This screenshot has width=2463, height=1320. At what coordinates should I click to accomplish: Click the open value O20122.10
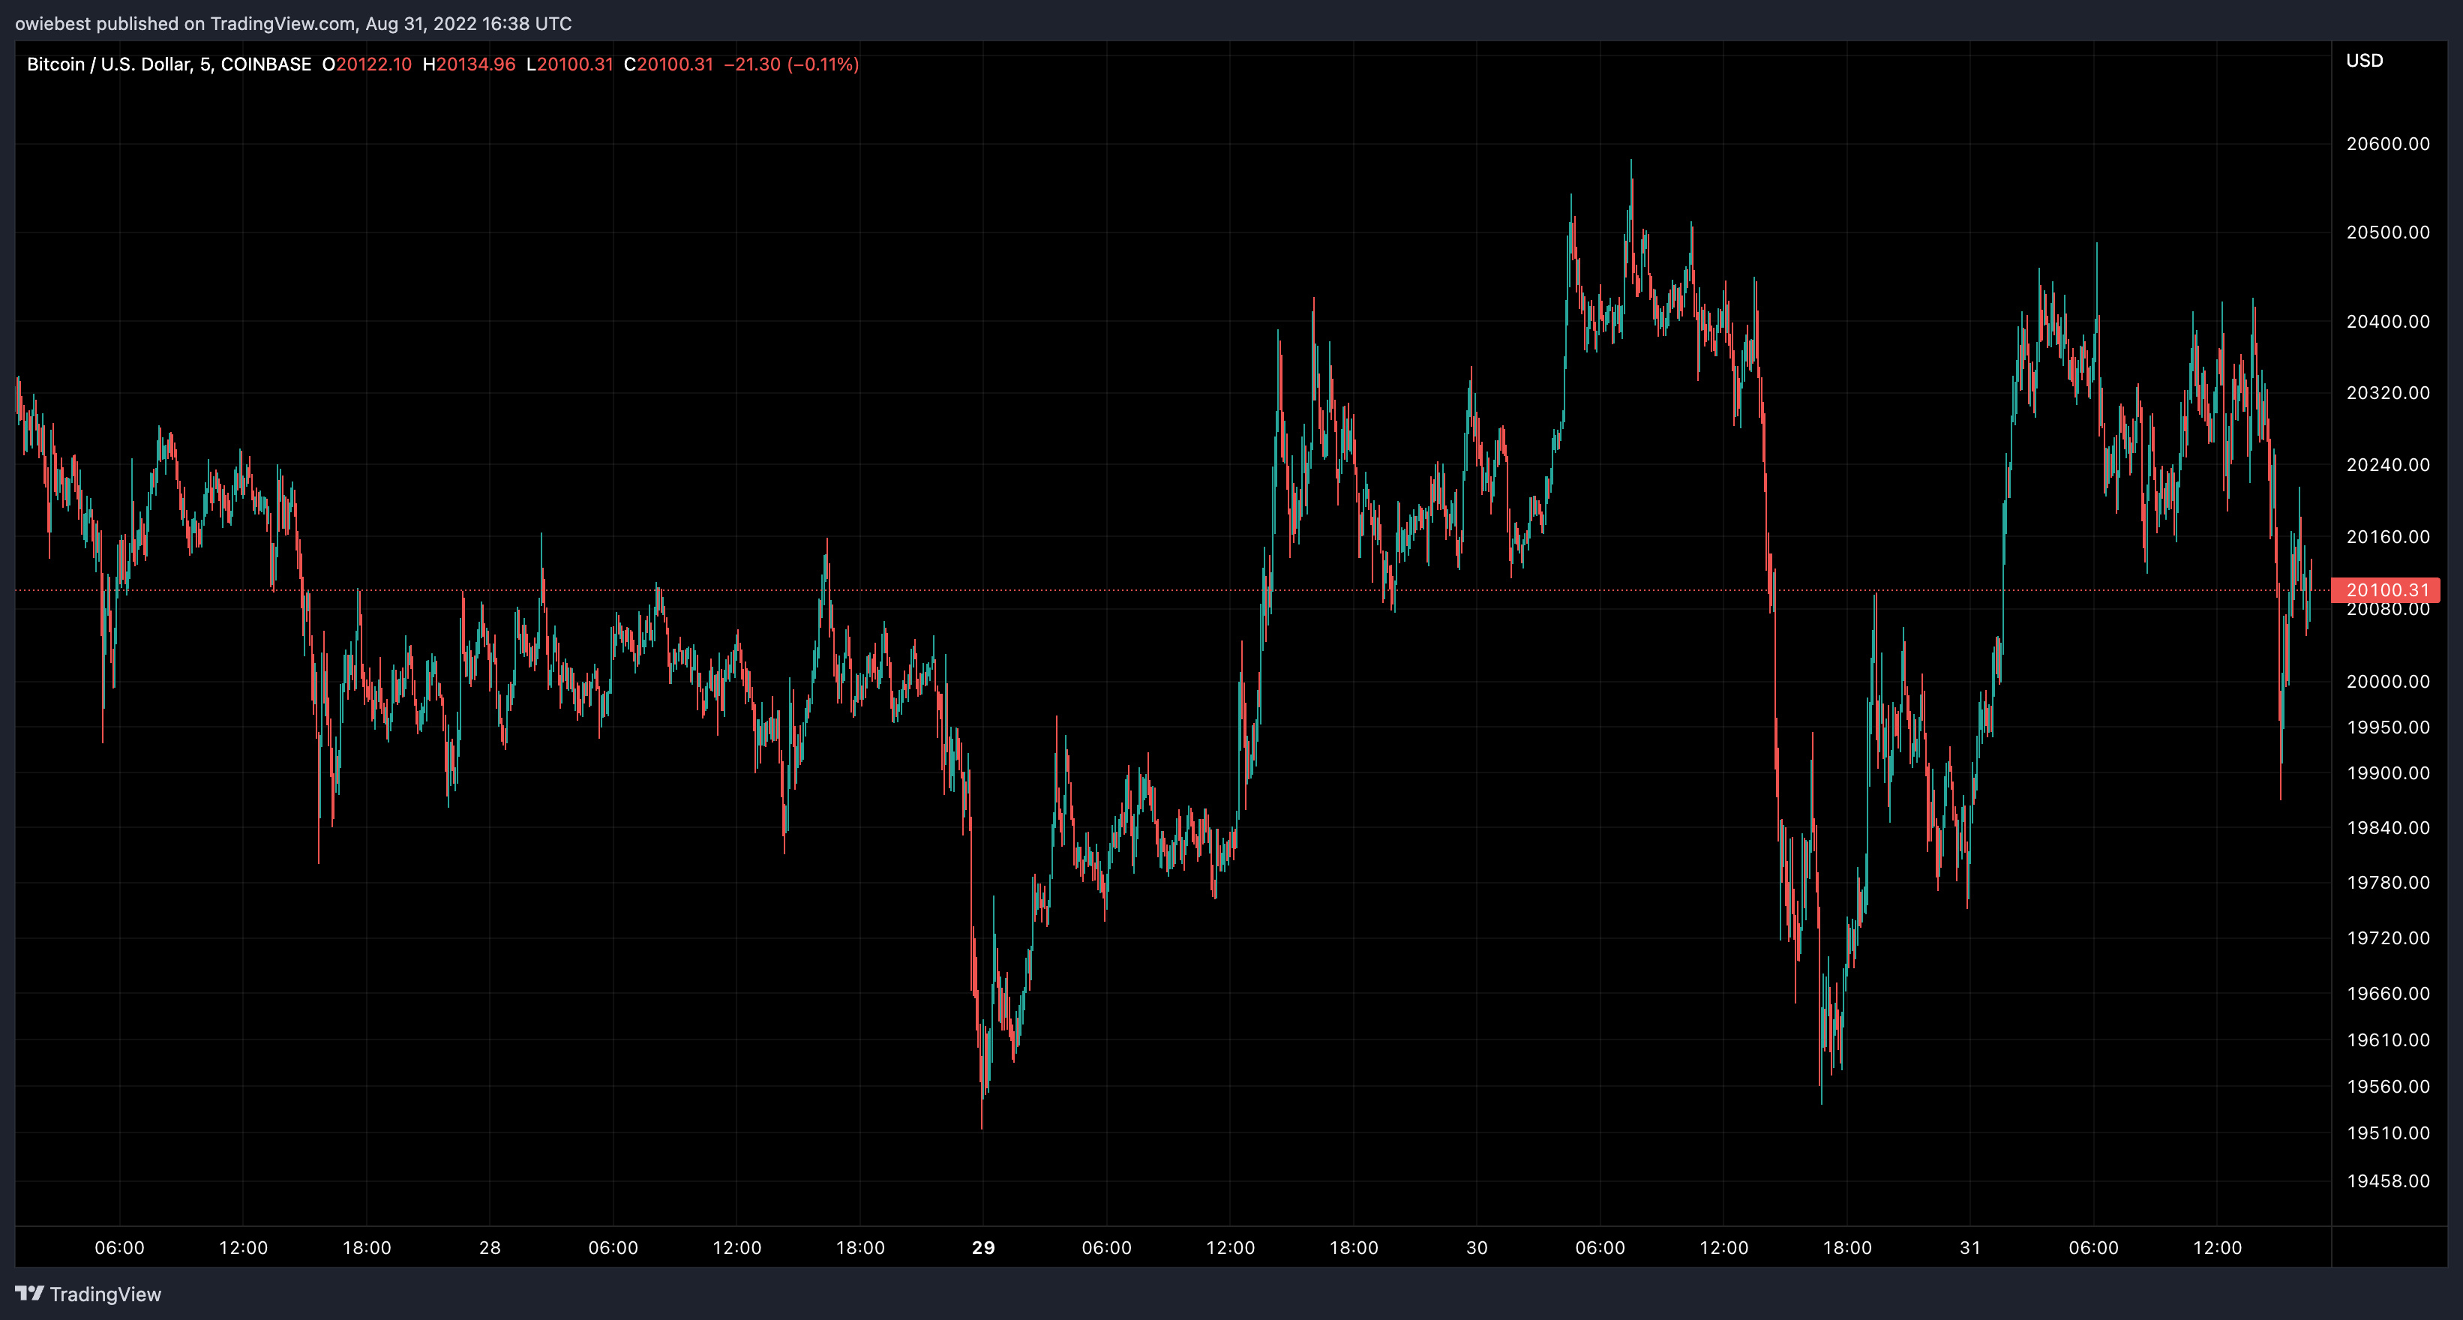coord(366,64)
